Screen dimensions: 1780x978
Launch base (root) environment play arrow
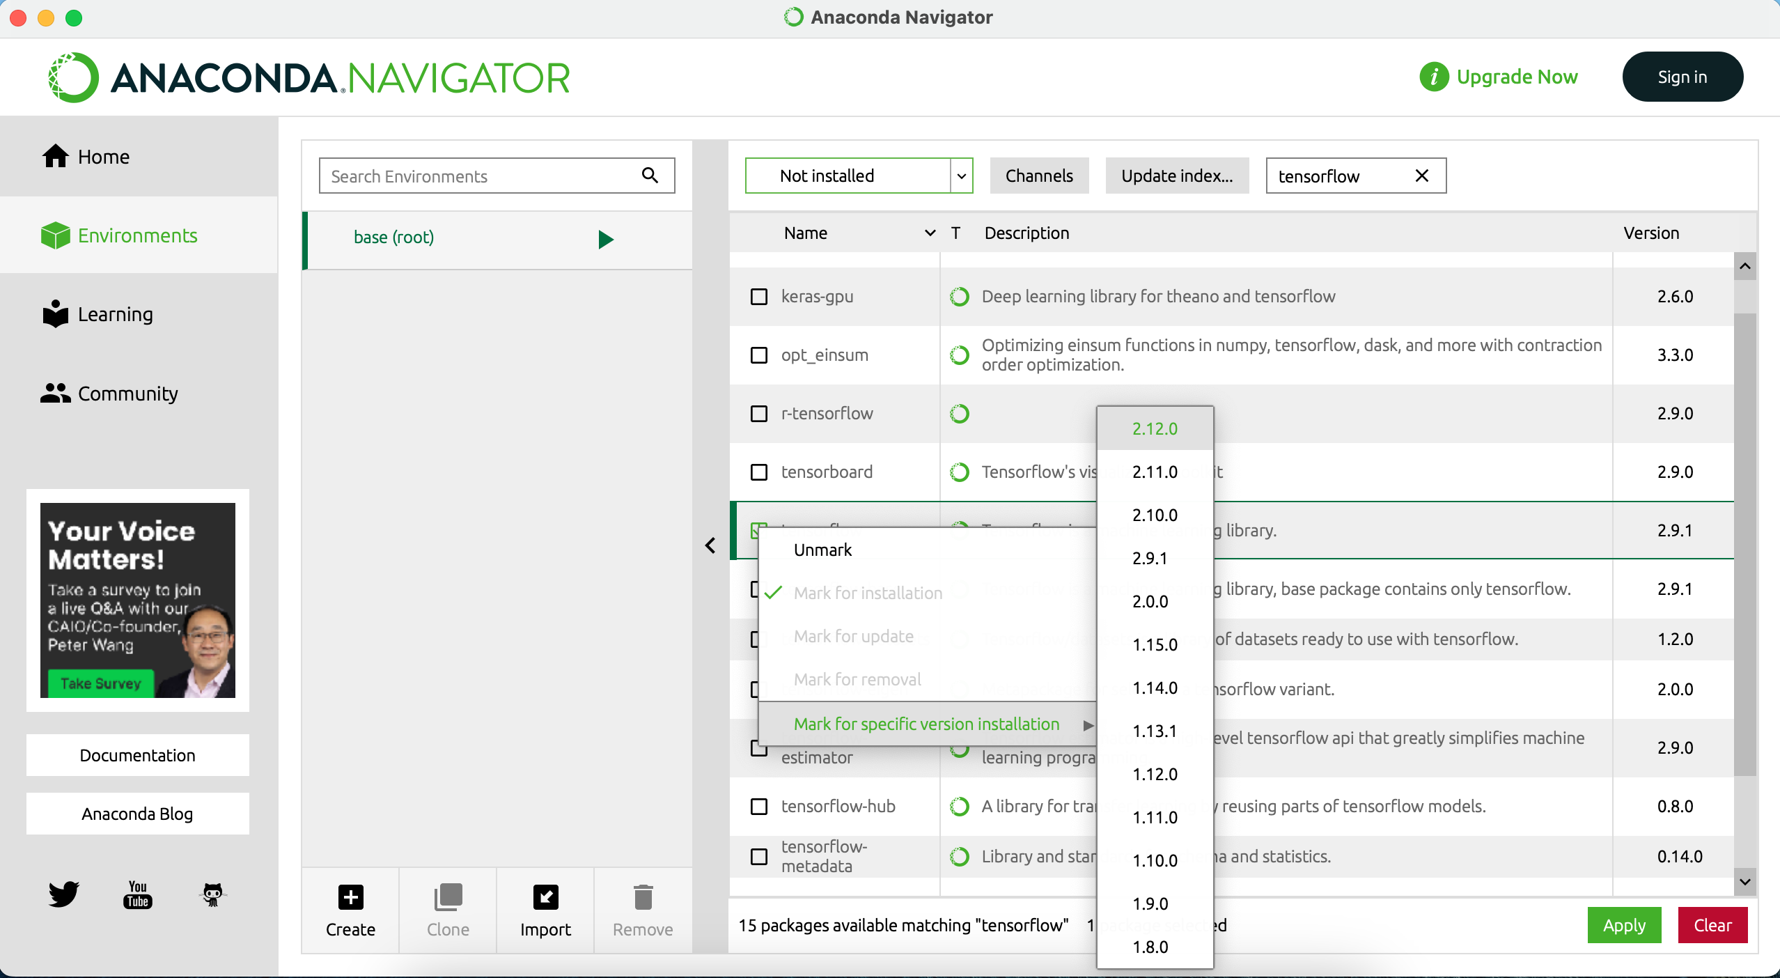tap(606, 239)
